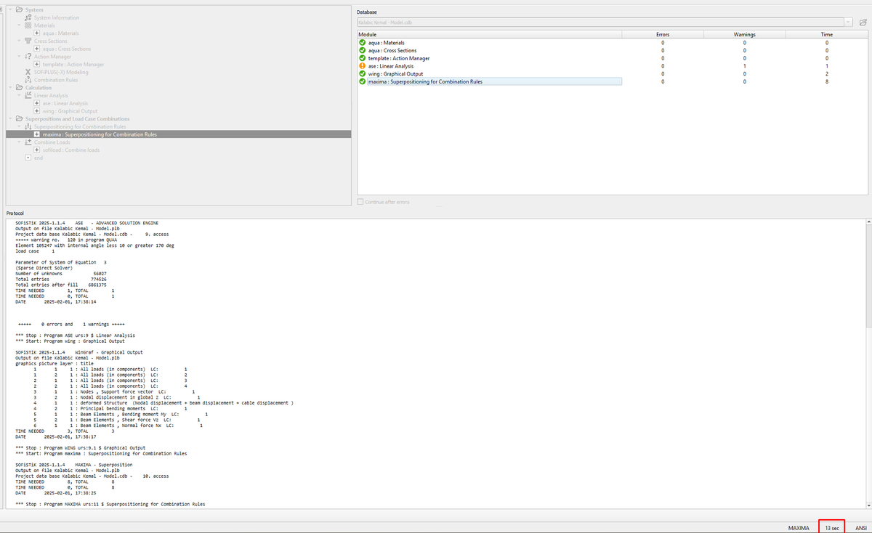Click the green status icon for aqua : Cross Sections
Screen dimensions: 872x533
362,51
